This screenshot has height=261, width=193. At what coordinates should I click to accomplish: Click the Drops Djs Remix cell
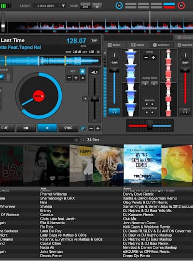tap(137, 256)
